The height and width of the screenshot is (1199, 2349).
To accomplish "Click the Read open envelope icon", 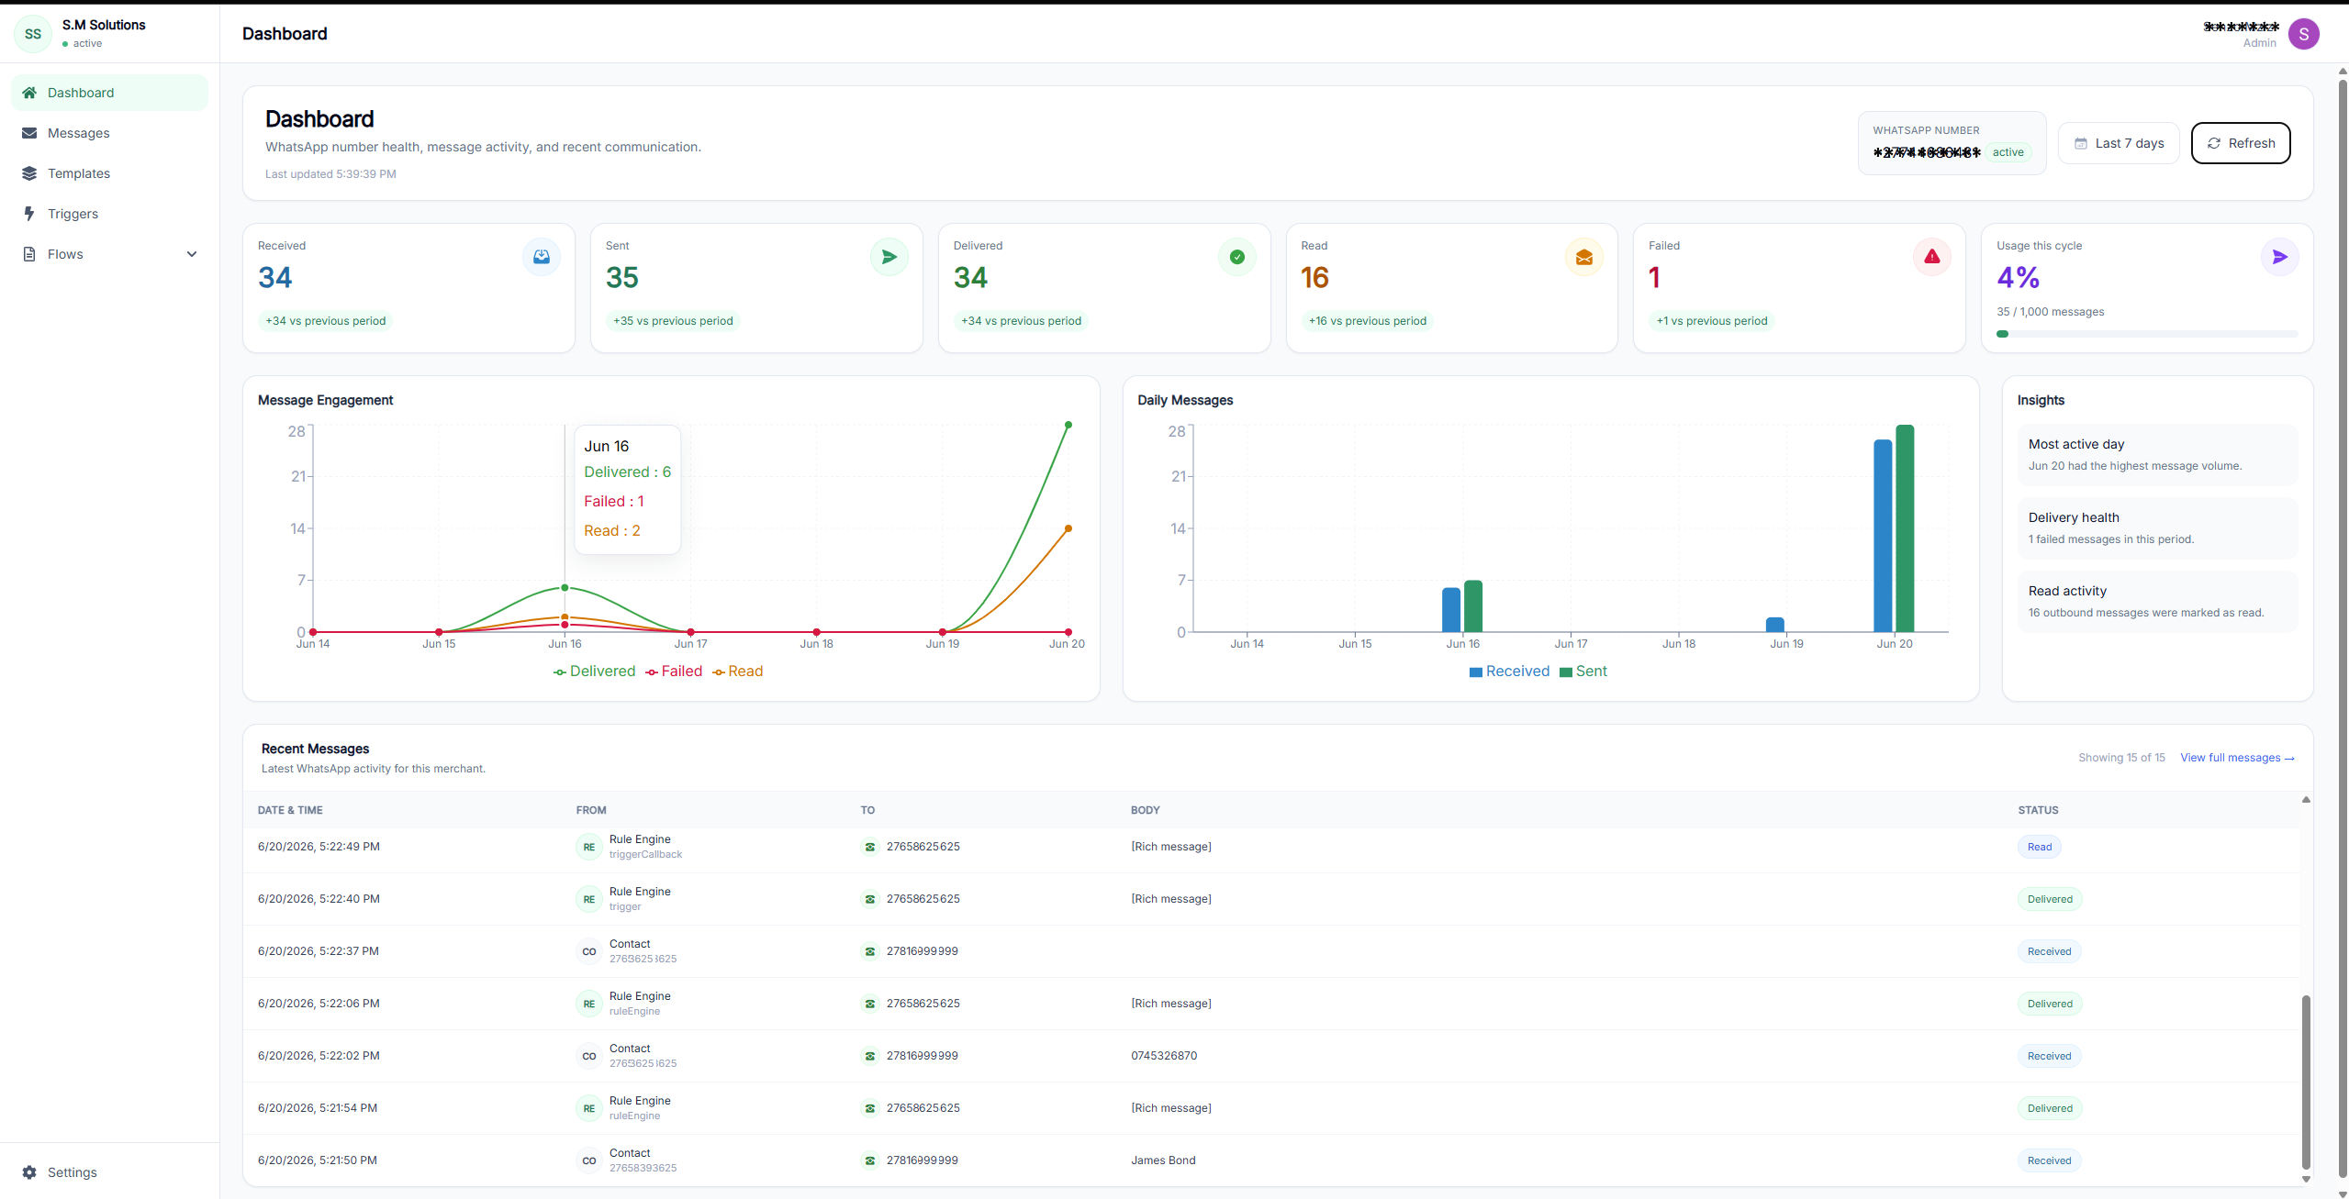I will (x=1584, y=257).
